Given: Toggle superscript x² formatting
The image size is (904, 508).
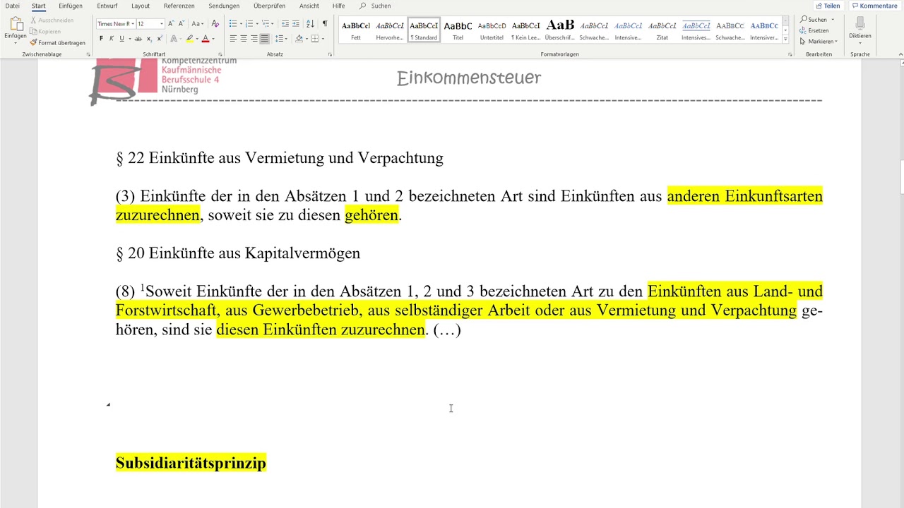Looking at the screenshot, I should 160,39.
